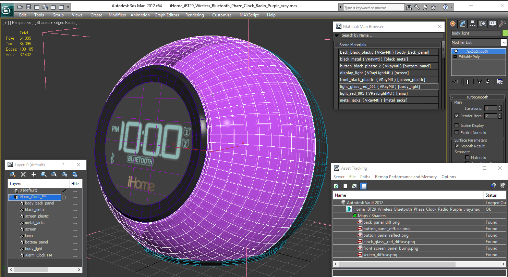Screen dimensions: 508x277
Task: Open the Utilities hammer panel tab
Action: point(503,24)
